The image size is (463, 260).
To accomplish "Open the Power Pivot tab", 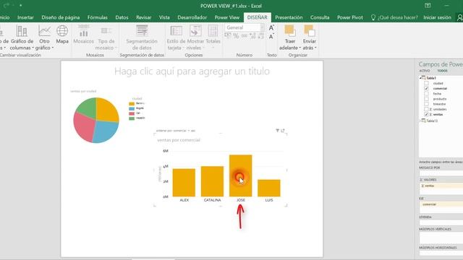I will click(x=350, y=17).
